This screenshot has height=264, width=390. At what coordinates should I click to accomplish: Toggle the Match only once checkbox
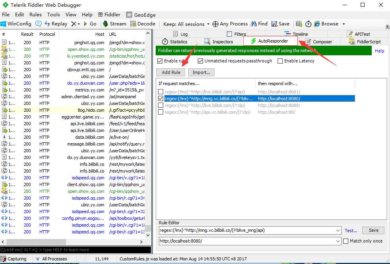pyautogui.click(x=346, y=241)
